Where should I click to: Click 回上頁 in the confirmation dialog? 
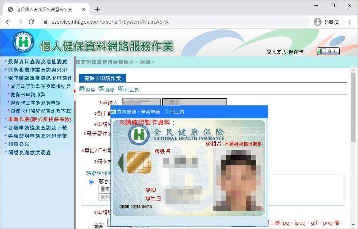point(174,111)
